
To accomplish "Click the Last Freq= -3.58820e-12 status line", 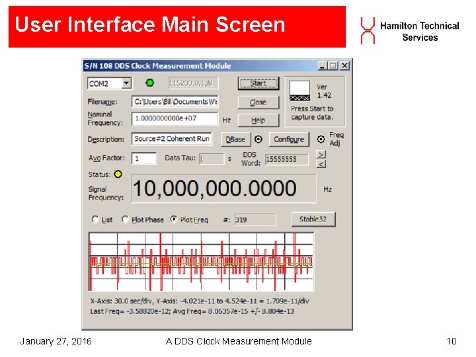I will (x=192, y=311).
